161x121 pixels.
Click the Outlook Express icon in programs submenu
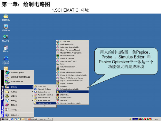click(x=35, y=92)
